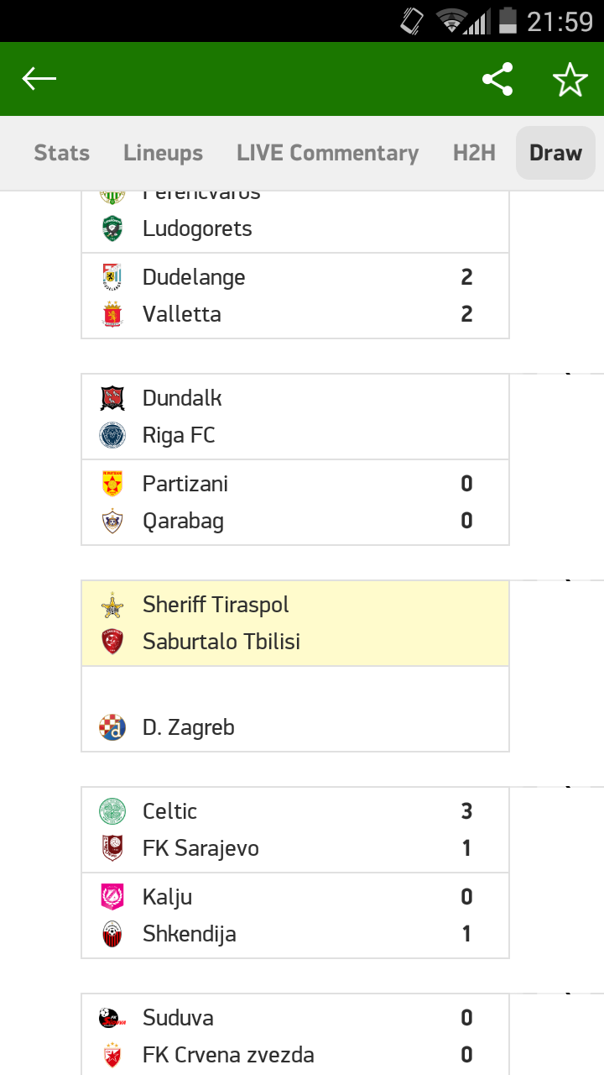Image resolution: width=604 pixels, height=1075 pixels.
Task: Toggle the favorite star icon
Action: [x=570, y=80]
